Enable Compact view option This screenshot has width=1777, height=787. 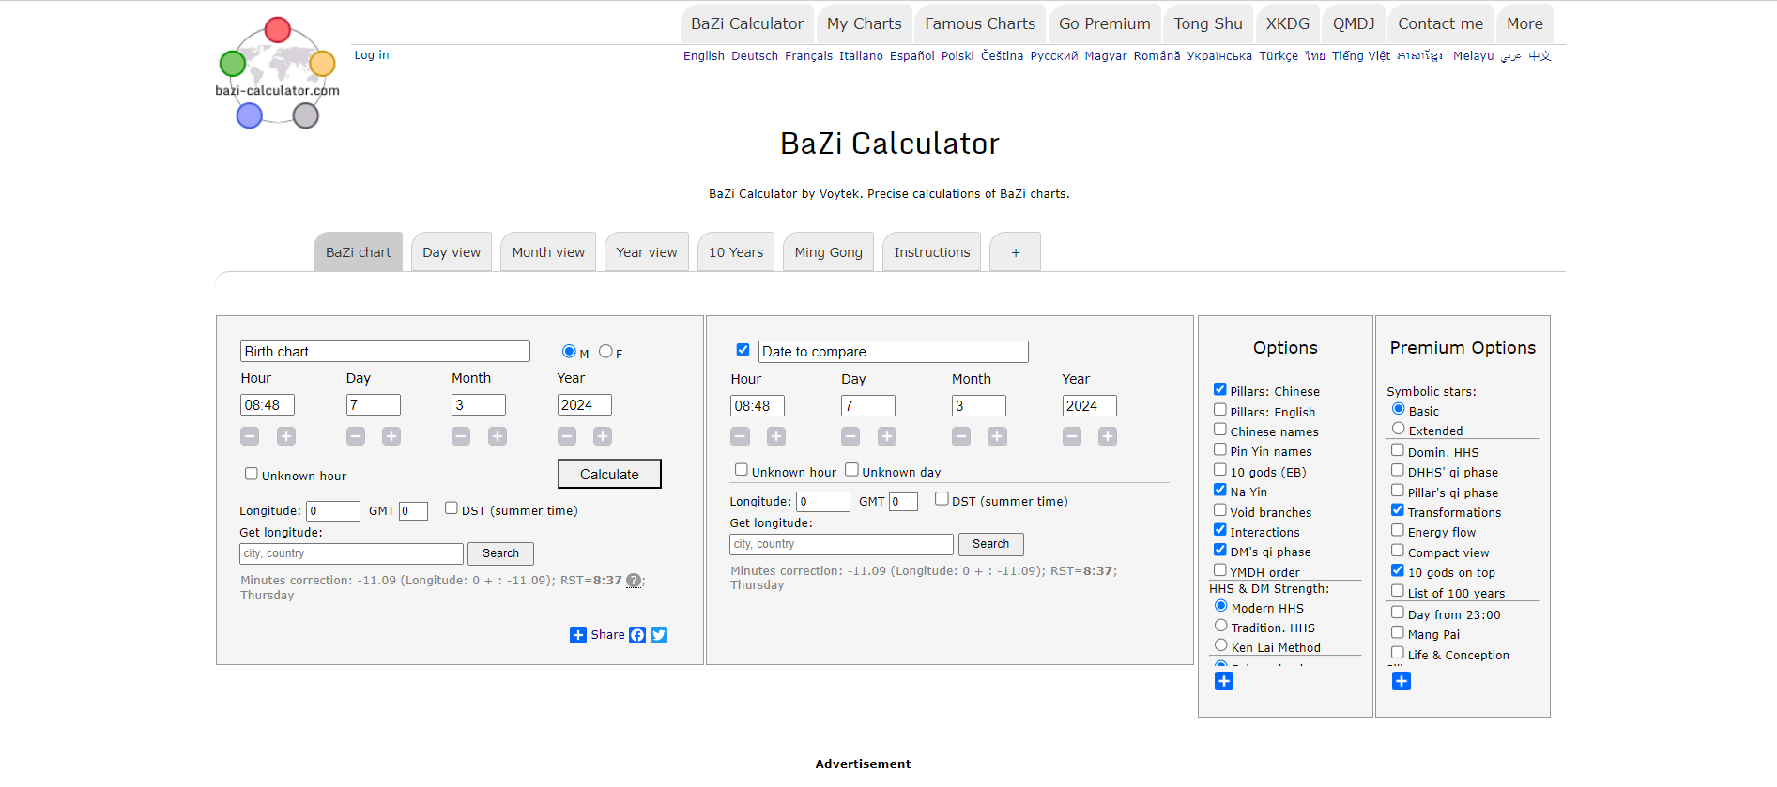point(1398,550)
